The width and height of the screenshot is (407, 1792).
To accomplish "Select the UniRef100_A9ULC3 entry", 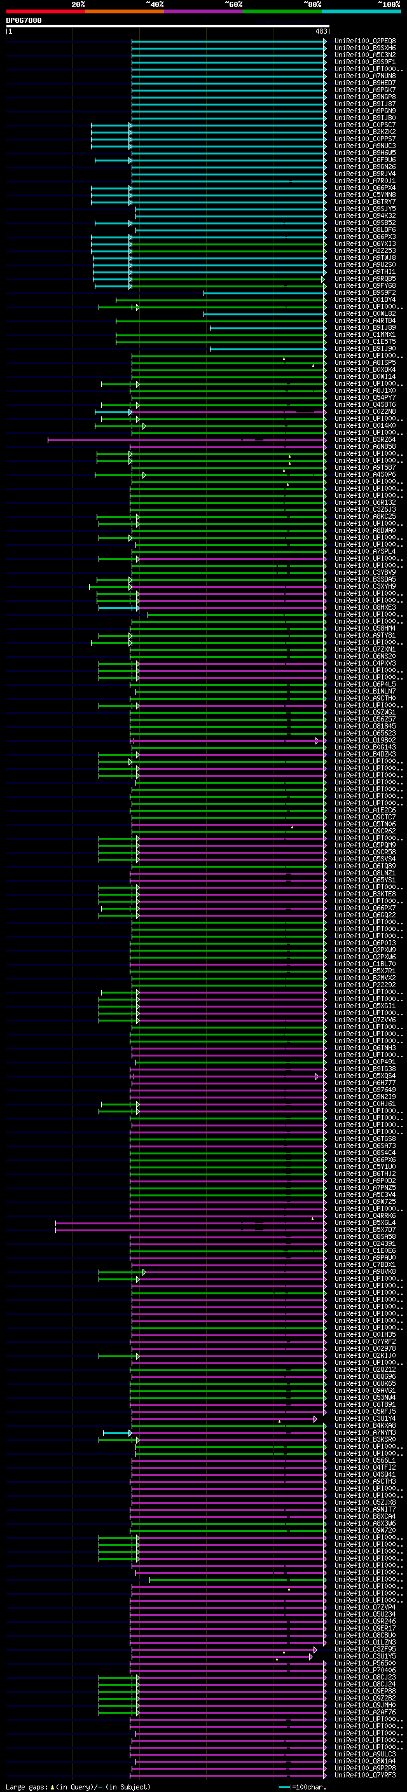I will click(x=365, y=1754).
